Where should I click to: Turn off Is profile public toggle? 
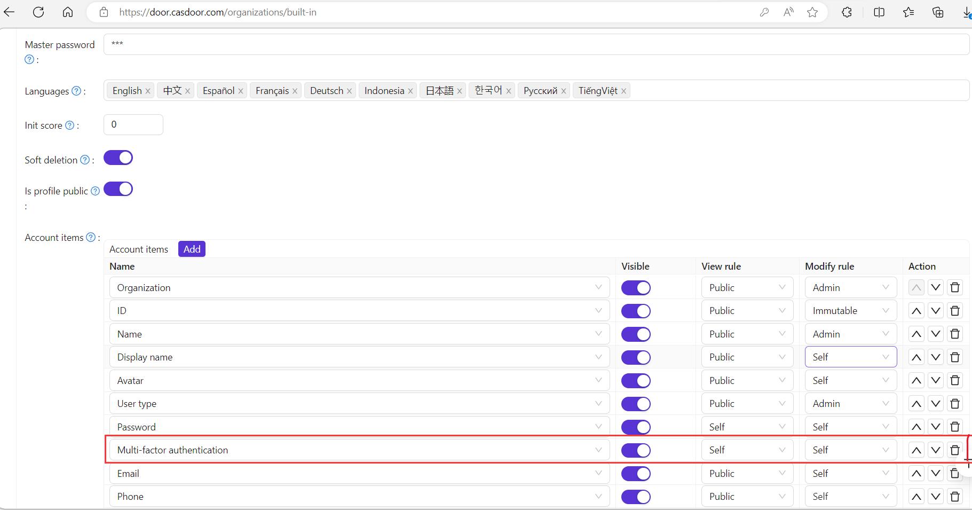pos(118,189)
